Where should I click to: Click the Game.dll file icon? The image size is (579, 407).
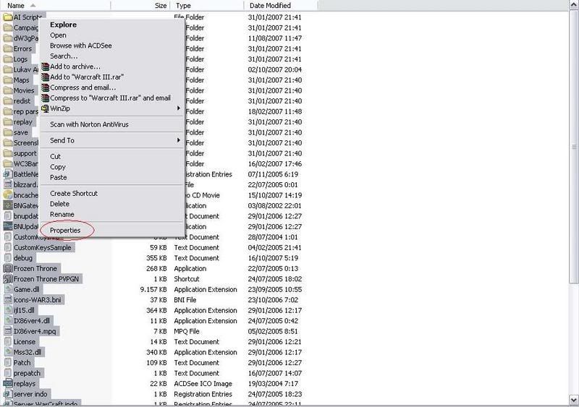pyautogui.click(x=8, y=289)
